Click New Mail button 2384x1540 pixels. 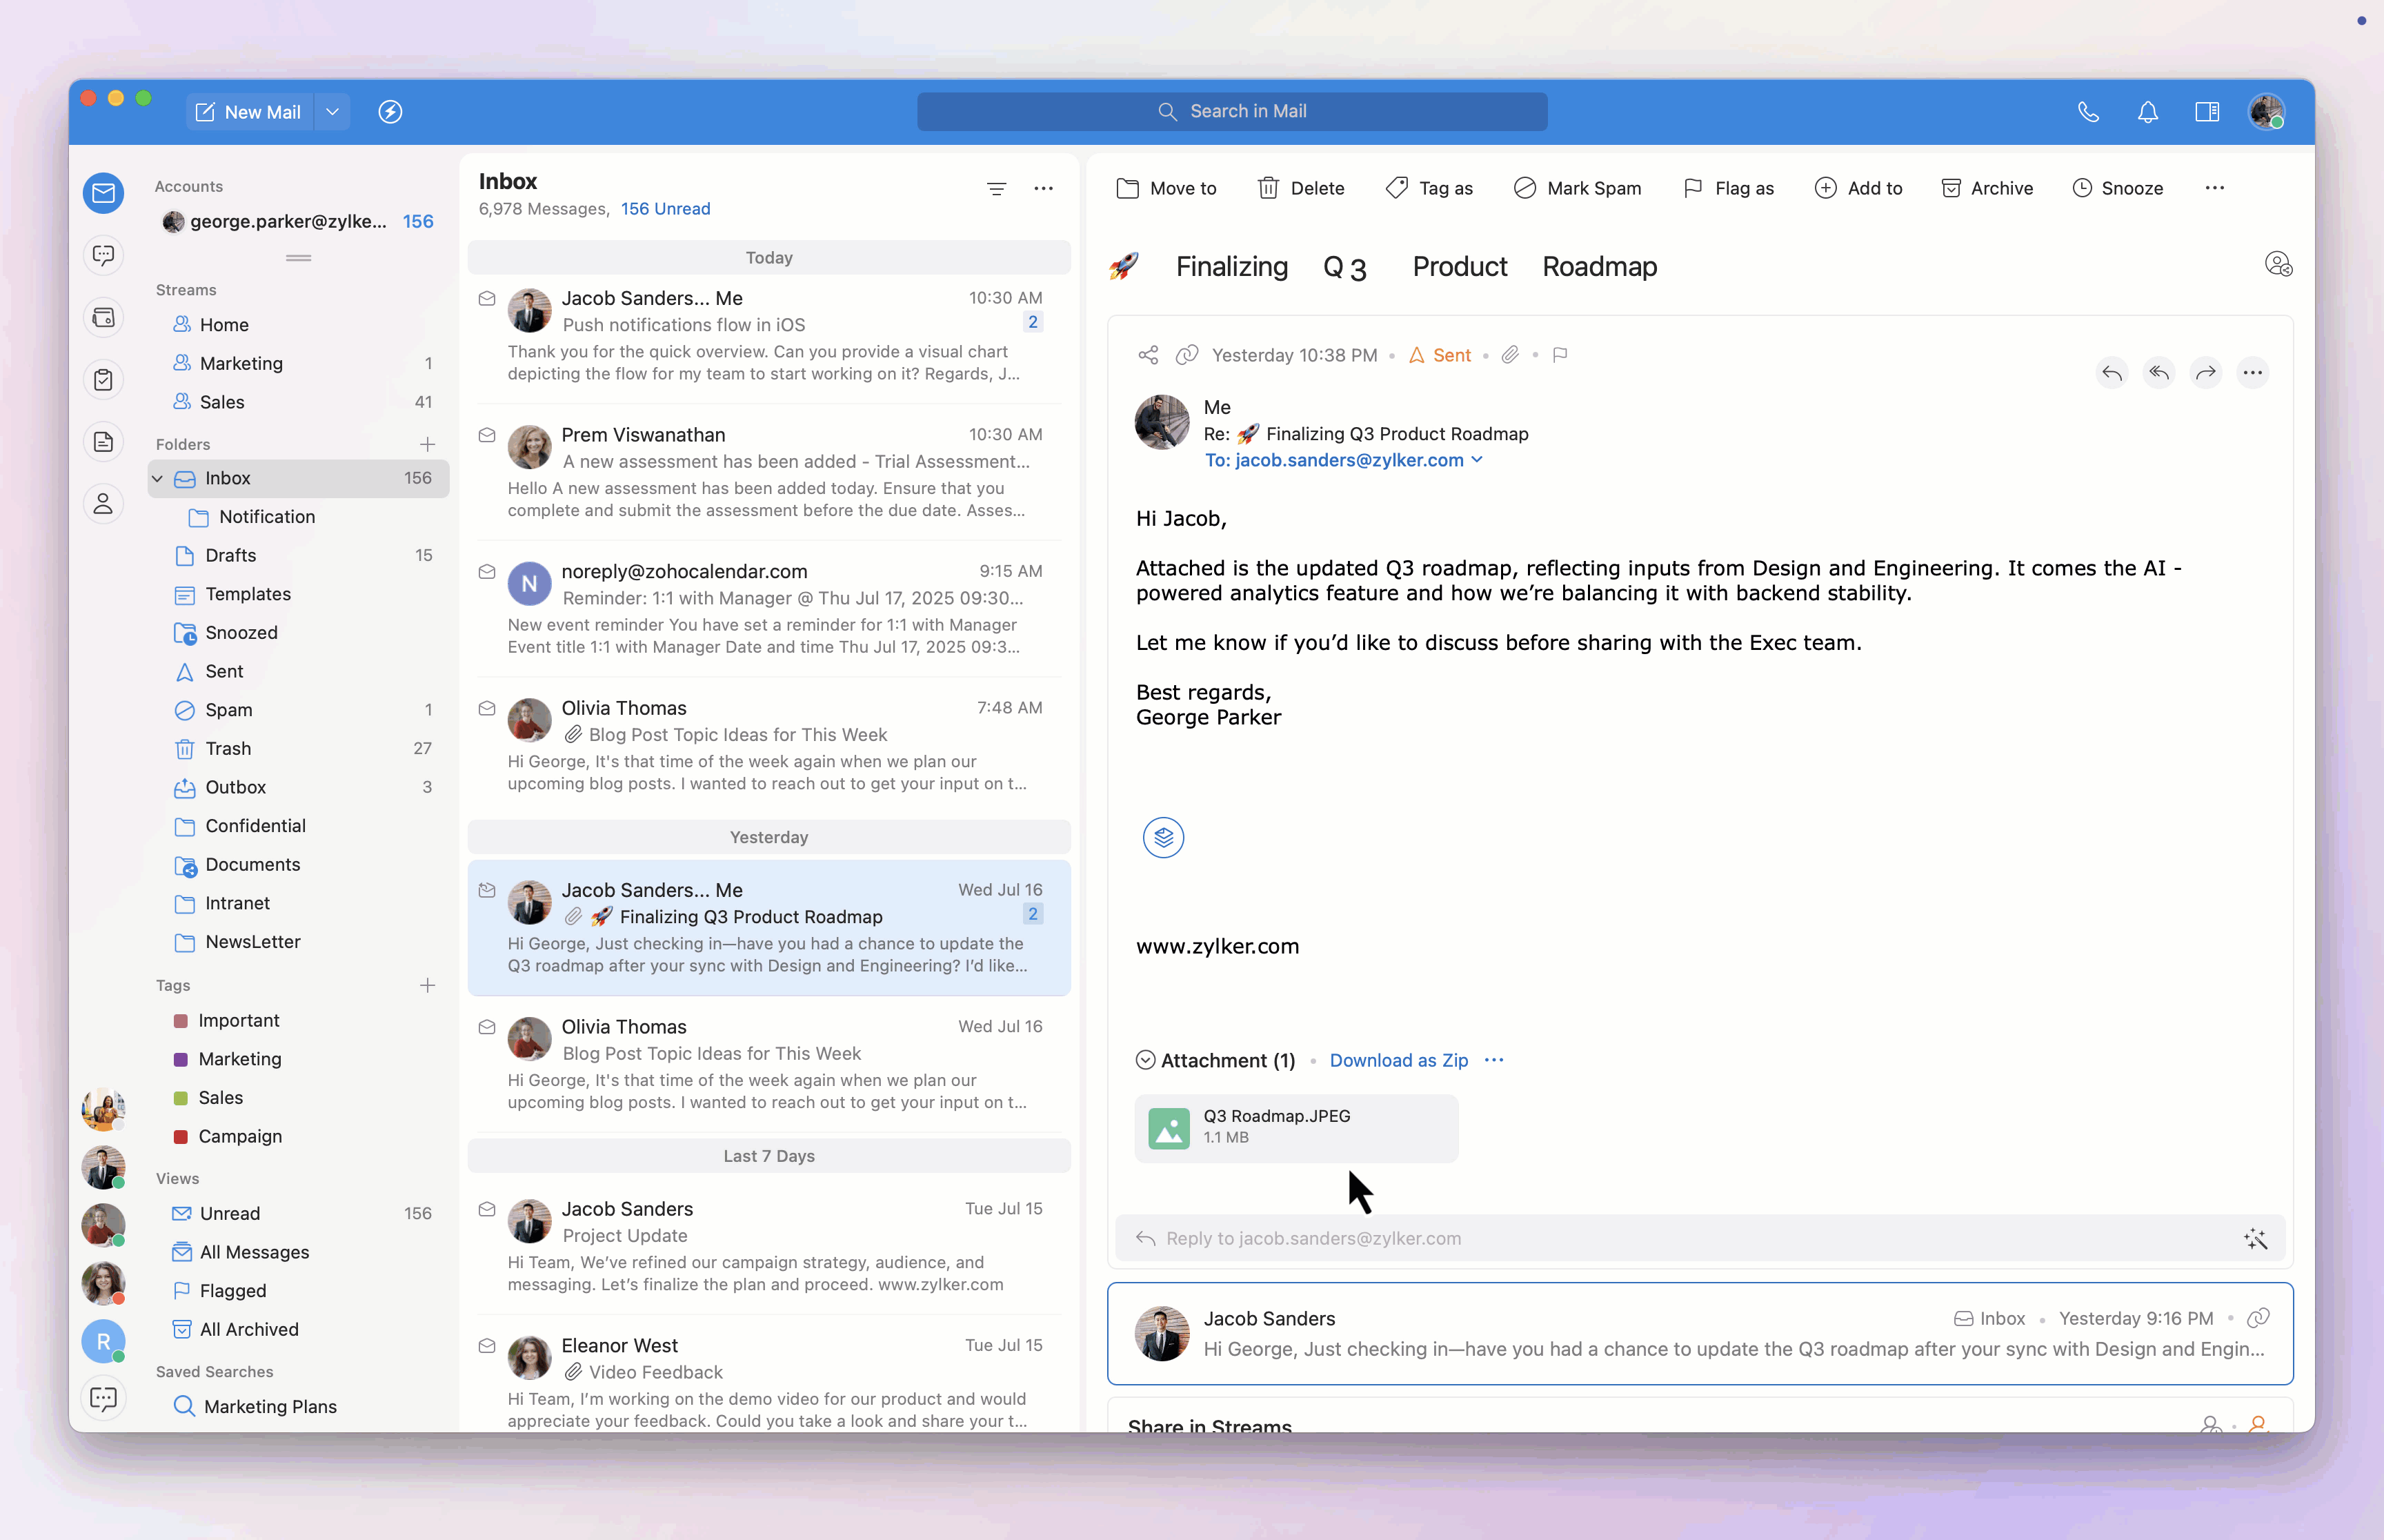(249, 112)
